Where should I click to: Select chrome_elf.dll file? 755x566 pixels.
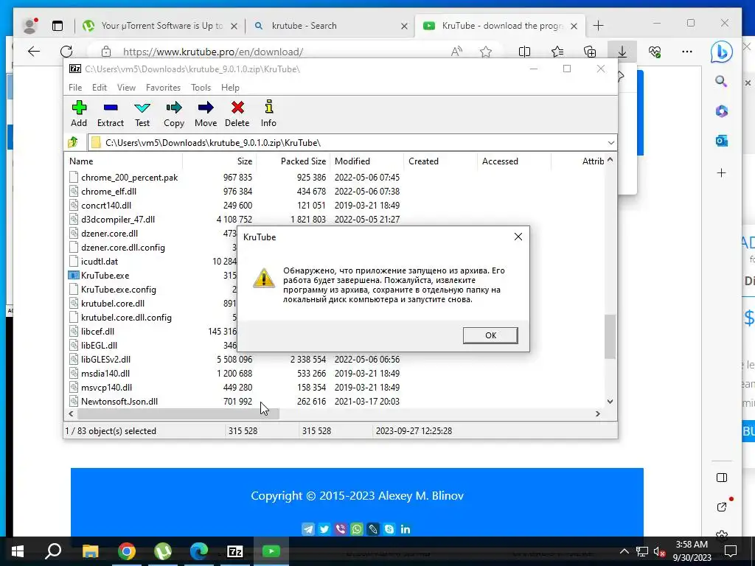pyautogui.click(x=109, y=191)
